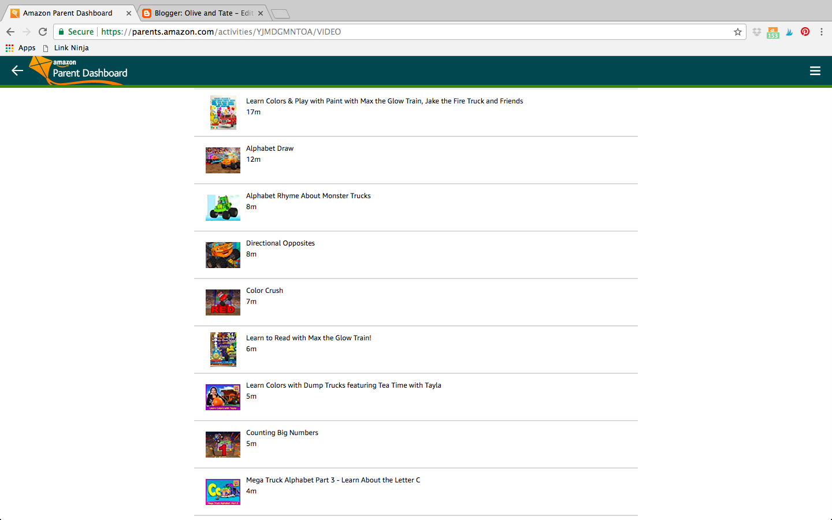The image size is (832, 520).
Task: Open the Alphabet Draw thumbnail
Action: pos(223,160)
